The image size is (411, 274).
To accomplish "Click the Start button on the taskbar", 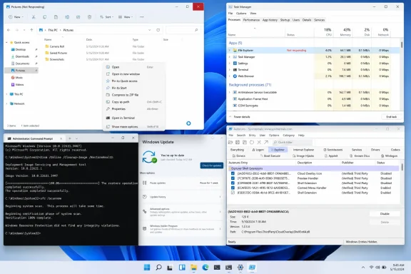I will pos(147,268).
